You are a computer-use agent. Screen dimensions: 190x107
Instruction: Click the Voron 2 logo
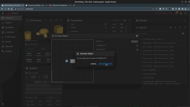9,13
